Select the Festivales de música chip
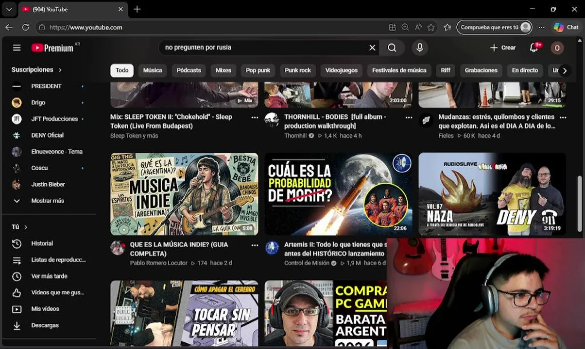Screen dimensions: 585x349 click(x=399, y=70)
